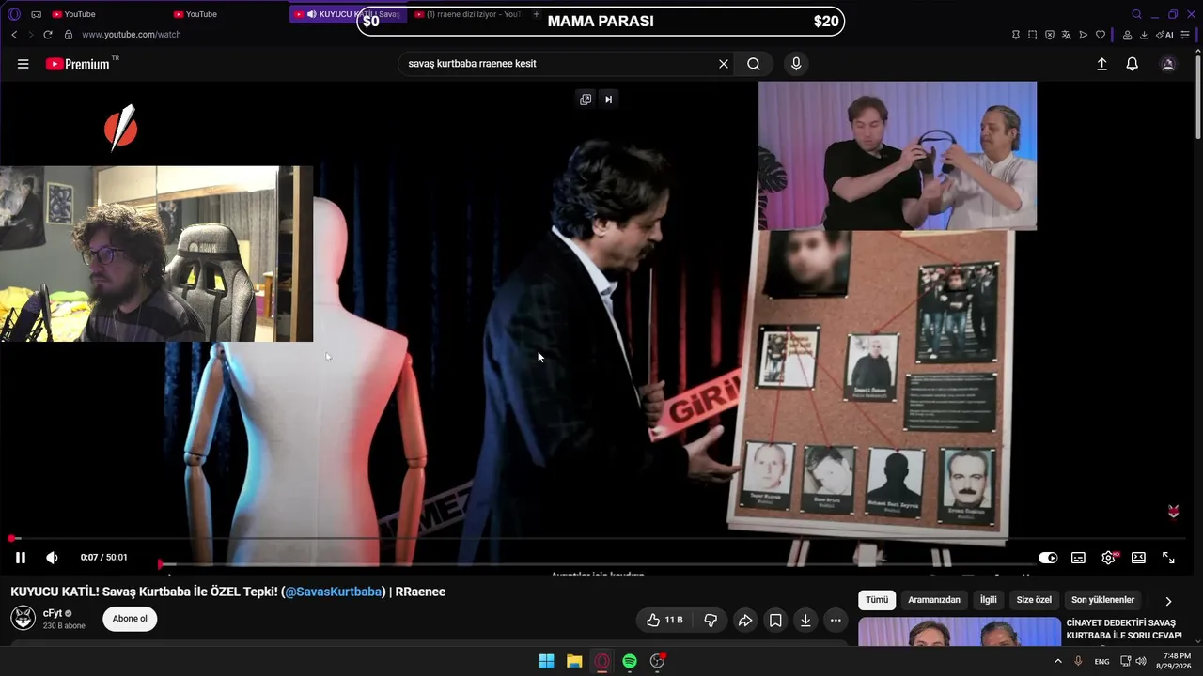Screen dimensions: 1203x676
Task: Select the Aramanızdan filter chip
Action: click(934, 600)
